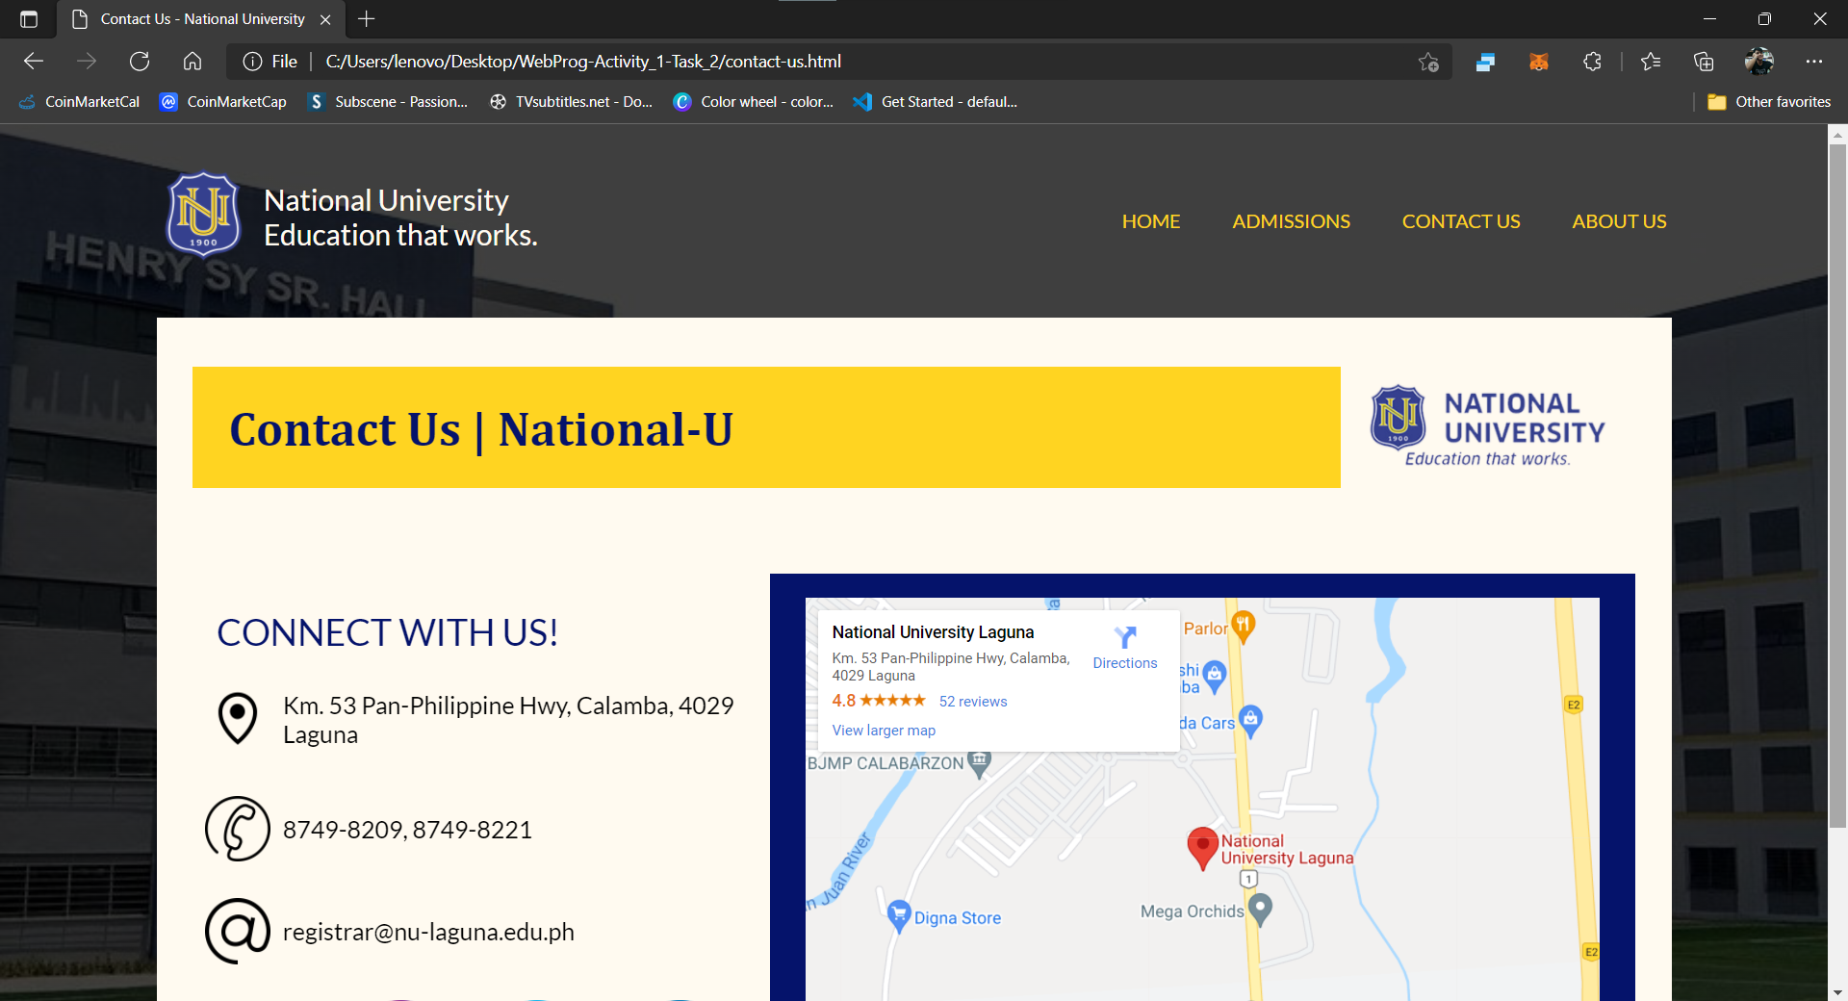Open the Other favorites dropdown
Viewport: 1848px width, 1001px height.
pyautogui.click(x=1769, y=101)
